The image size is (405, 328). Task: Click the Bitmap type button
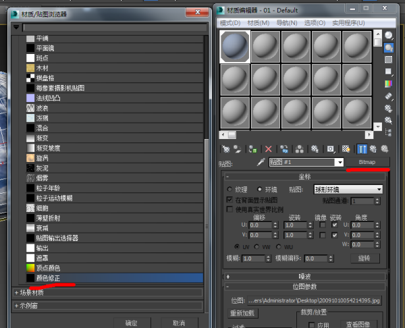[x=367, y=162]
